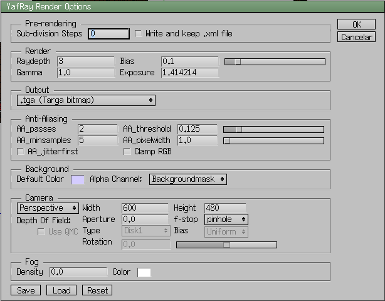Click the 'f-stop' label

(186, 219)
